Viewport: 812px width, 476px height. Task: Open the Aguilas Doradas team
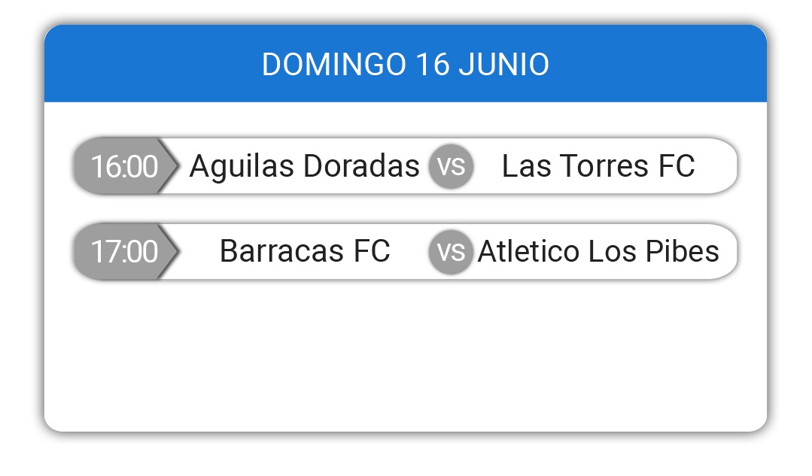305,166
